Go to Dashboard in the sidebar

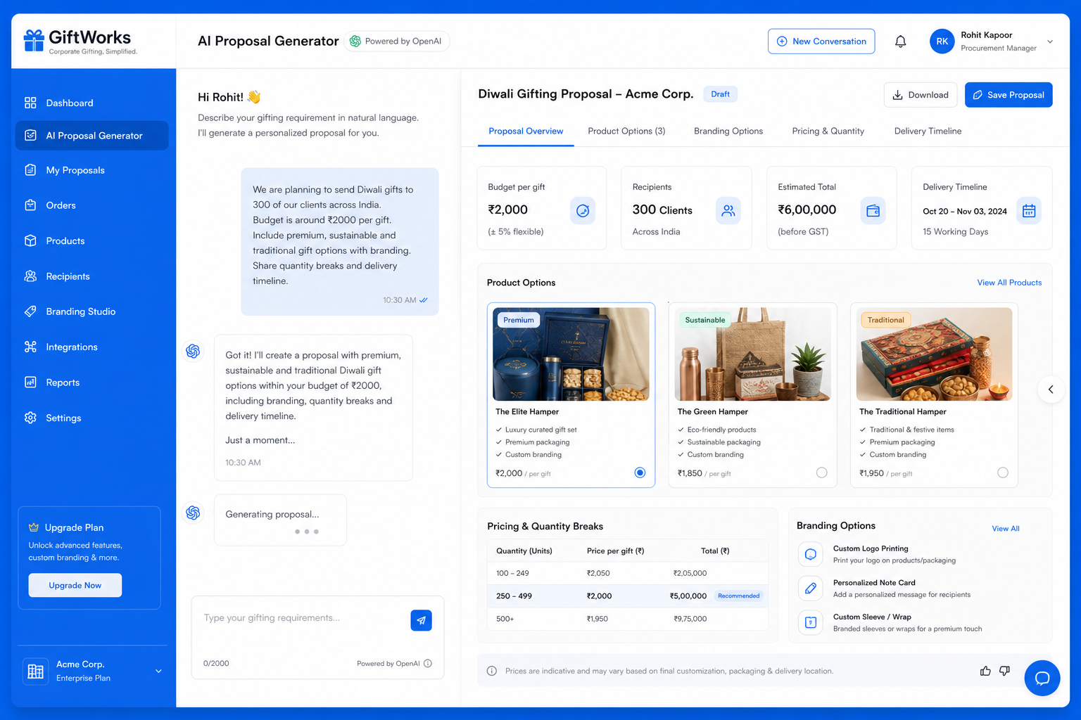tap(91, 103)
